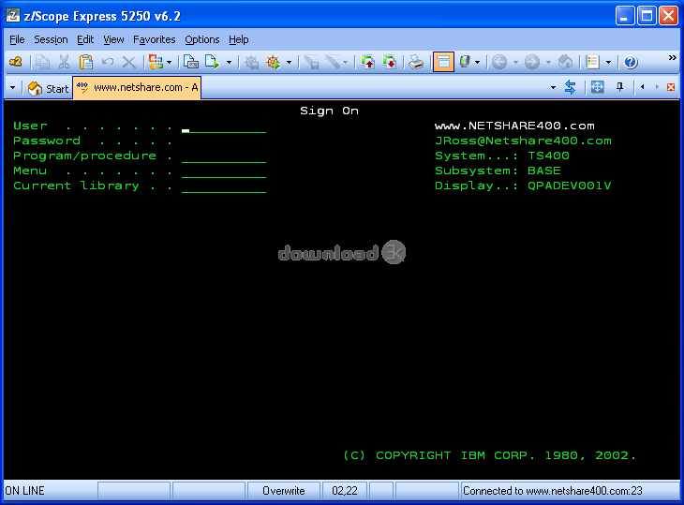This screenshot has width=684, height=505.
Task: Open the Session menu
Action: click(51, 39)
